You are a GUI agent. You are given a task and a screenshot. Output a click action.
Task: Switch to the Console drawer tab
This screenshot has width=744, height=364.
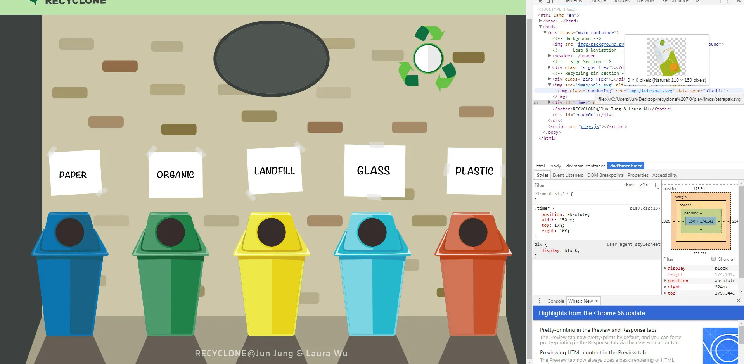[x=556, y=301]
